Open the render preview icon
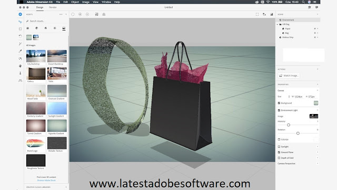 [272, 14]
